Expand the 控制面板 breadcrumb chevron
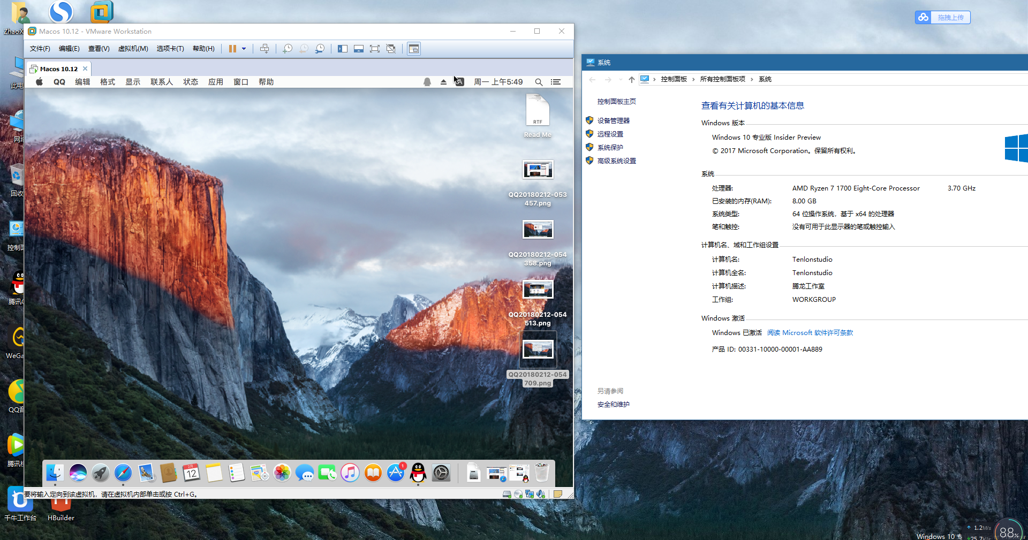 (693, 79)
